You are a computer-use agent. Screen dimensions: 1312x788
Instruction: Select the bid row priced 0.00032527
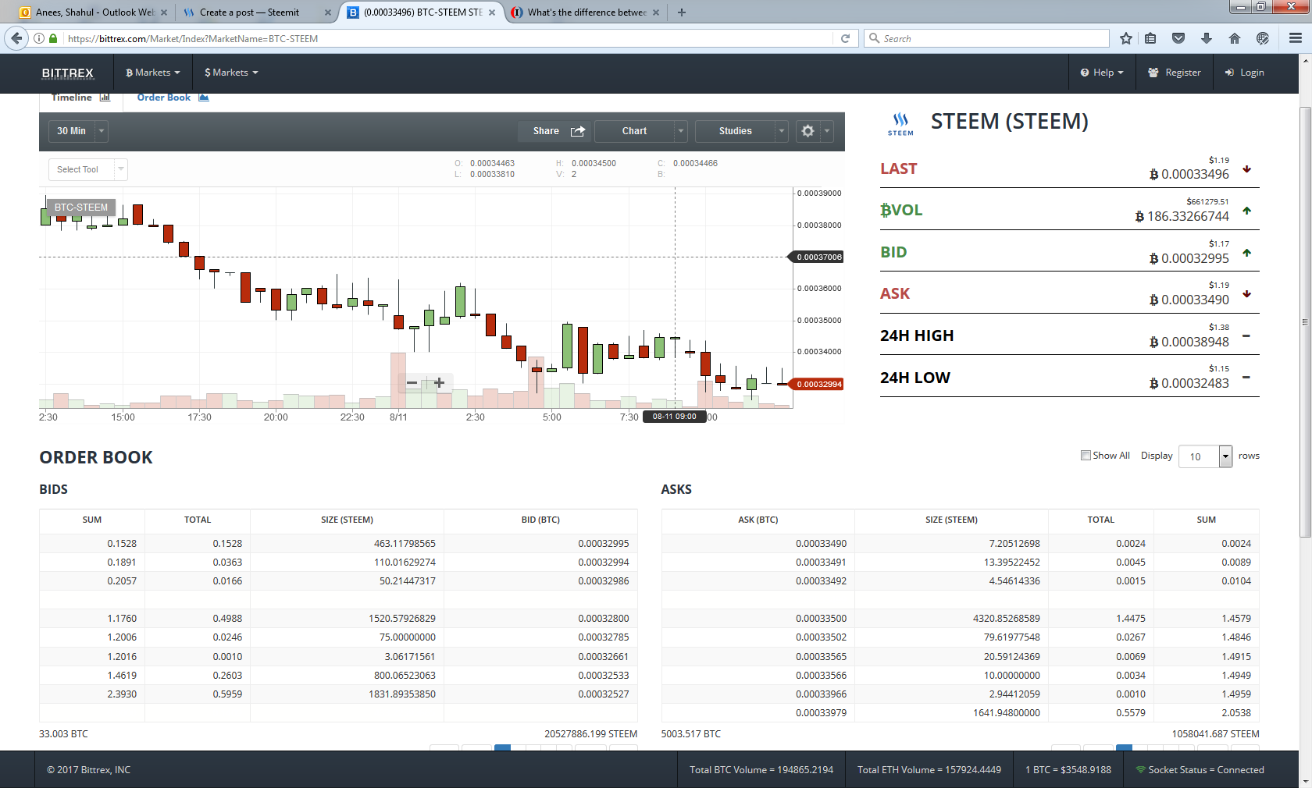(x=338, y=694)
